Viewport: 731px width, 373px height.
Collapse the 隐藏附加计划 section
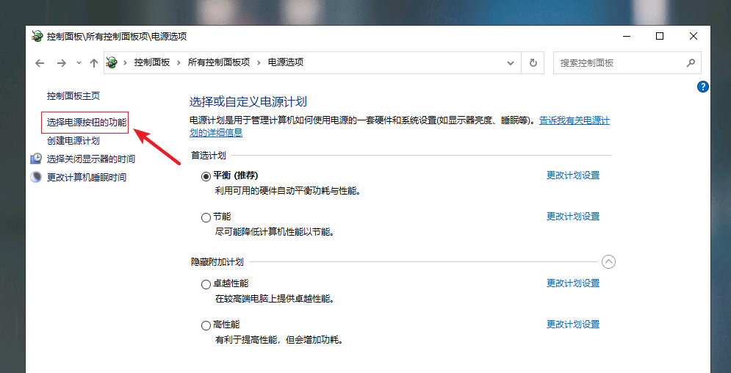(608, 261)
